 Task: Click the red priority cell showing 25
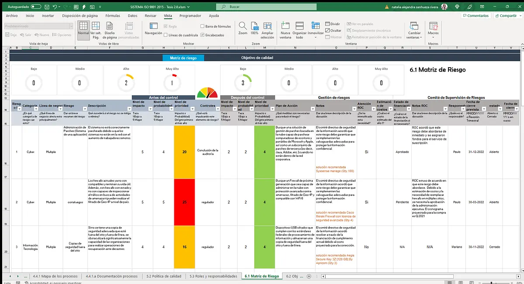(184, 202)
